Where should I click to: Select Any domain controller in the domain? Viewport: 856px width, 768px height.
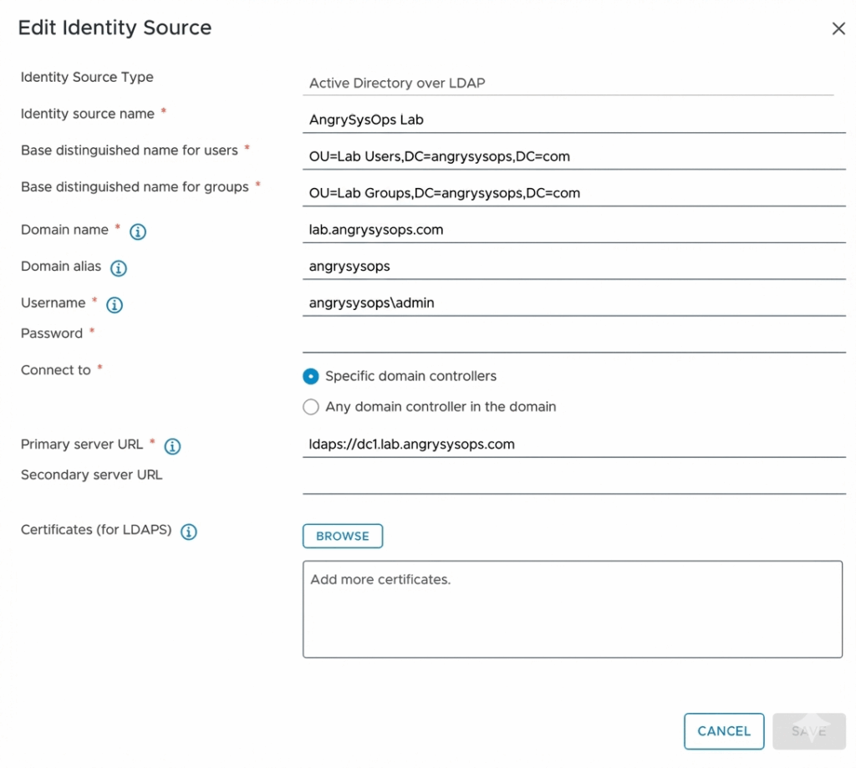311,407
